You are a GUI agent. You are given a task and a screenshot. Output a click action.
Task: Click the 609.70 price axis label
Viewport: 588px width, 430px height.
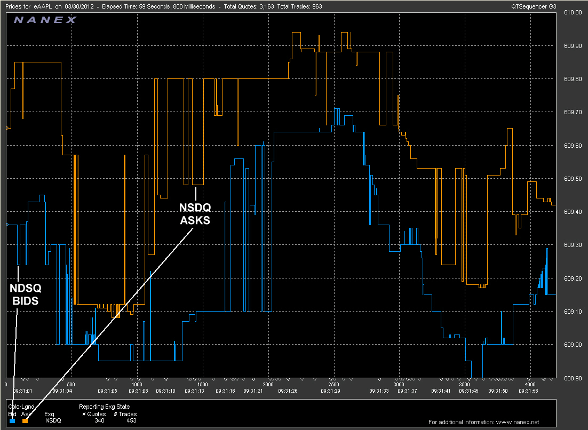[x=573, y=112]
